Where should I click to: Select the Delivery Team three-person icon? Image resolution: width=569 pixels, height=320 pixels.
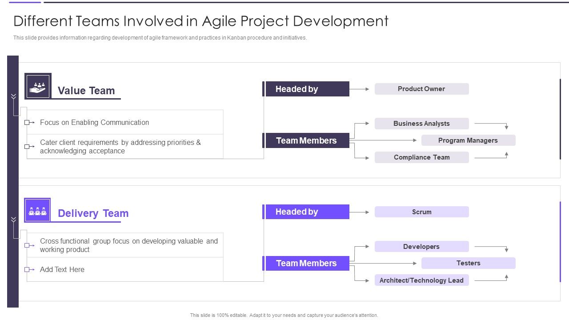[x=38, y=209]
